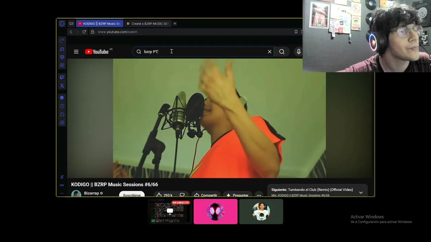Open History clock icon in sidebar

62,106
